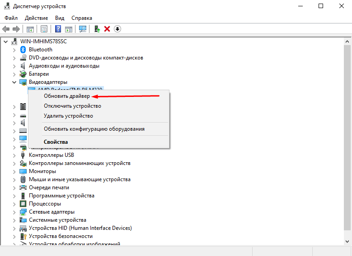Collapse the WIN-IMHIMS78SSC root node
The width and height of the screenshot is (352, 256).
pyautogui.click(x=6, y=41)
